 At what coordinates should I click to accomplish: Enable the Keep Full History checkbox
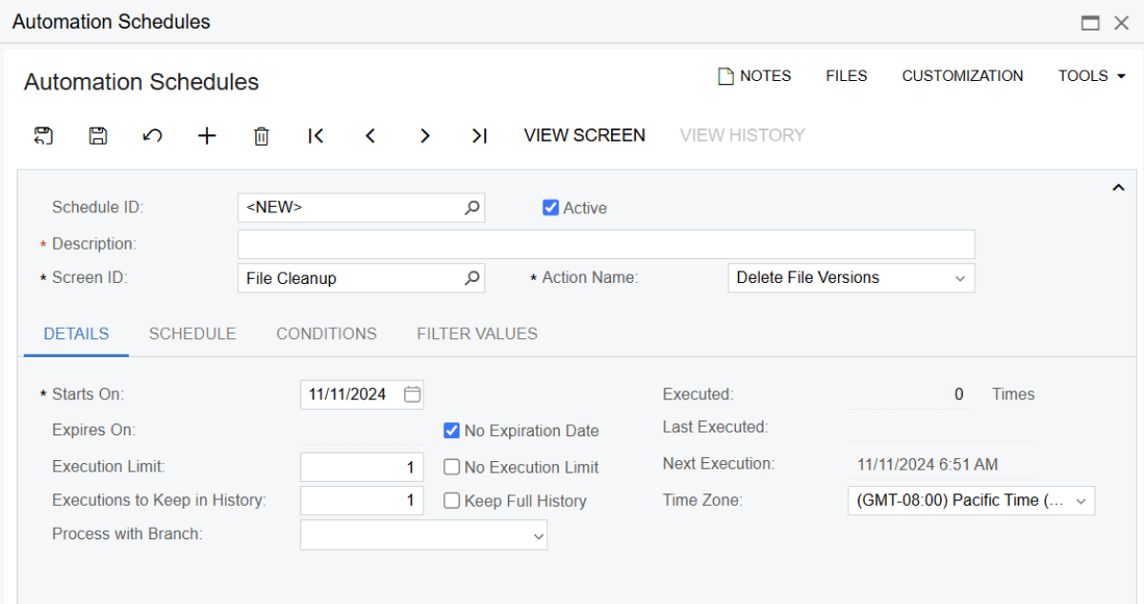452,501
